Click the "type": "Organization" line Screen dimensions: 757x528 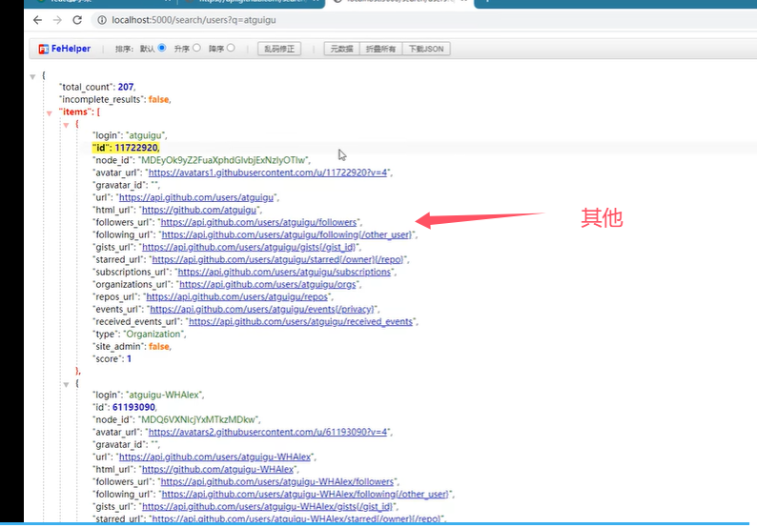[139, 334]
